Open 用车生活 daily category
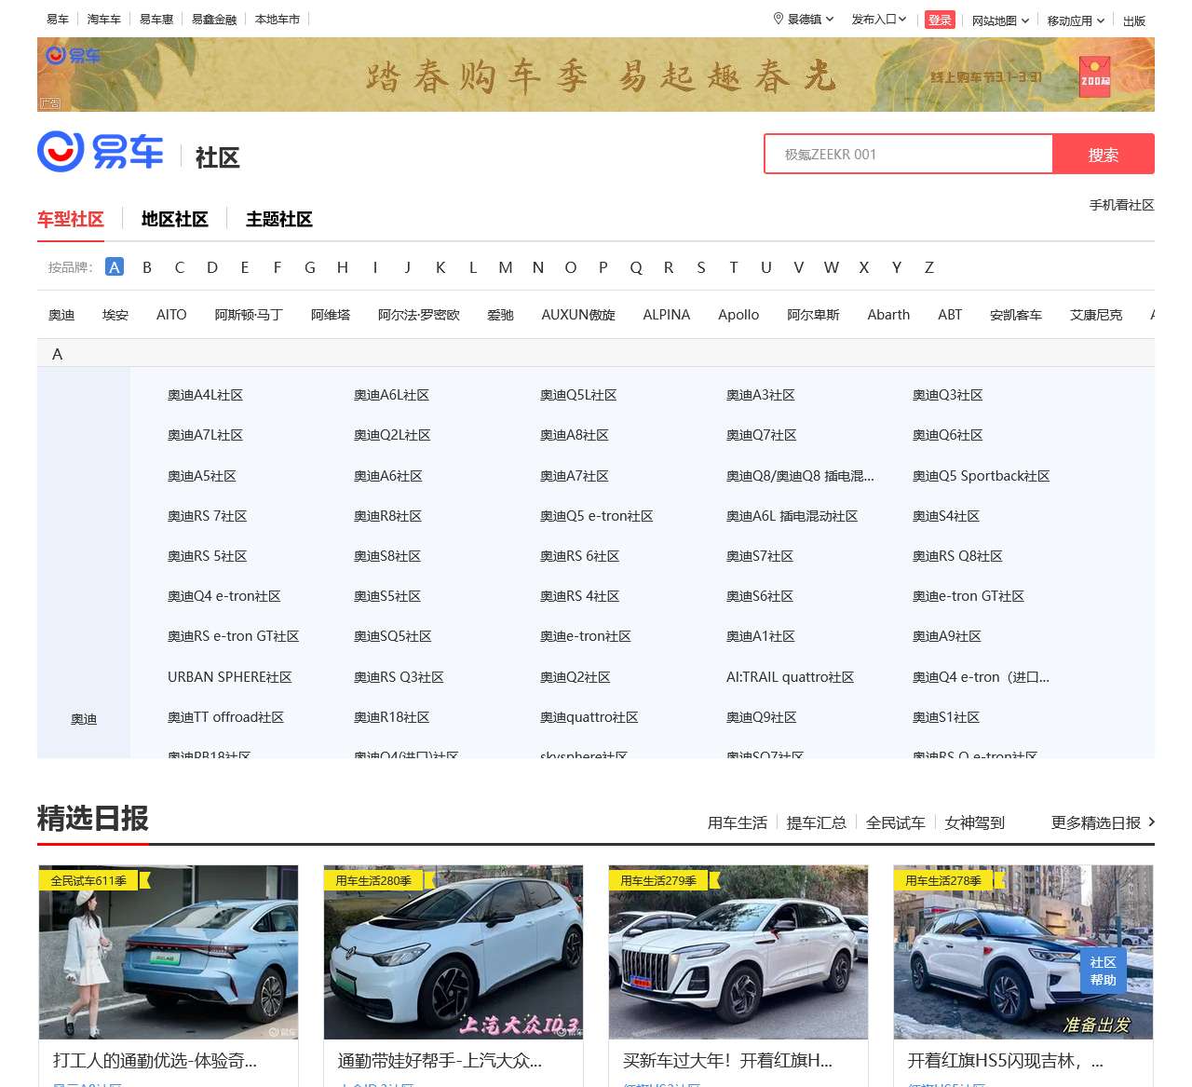Image resolution: width=1192 pixels, height=1087 pixels. tap(738, 822)
